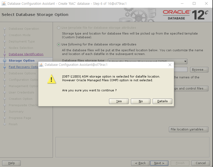213x167 pixels.
Task: Close the warning dialog with X
Action: (170, 65)
